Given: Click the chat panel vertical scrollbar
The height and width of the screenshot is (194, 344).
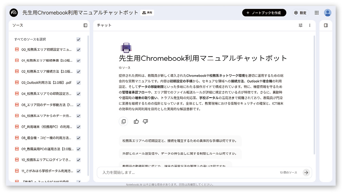Looking at the screenshot, I should (x=314, y=94).
